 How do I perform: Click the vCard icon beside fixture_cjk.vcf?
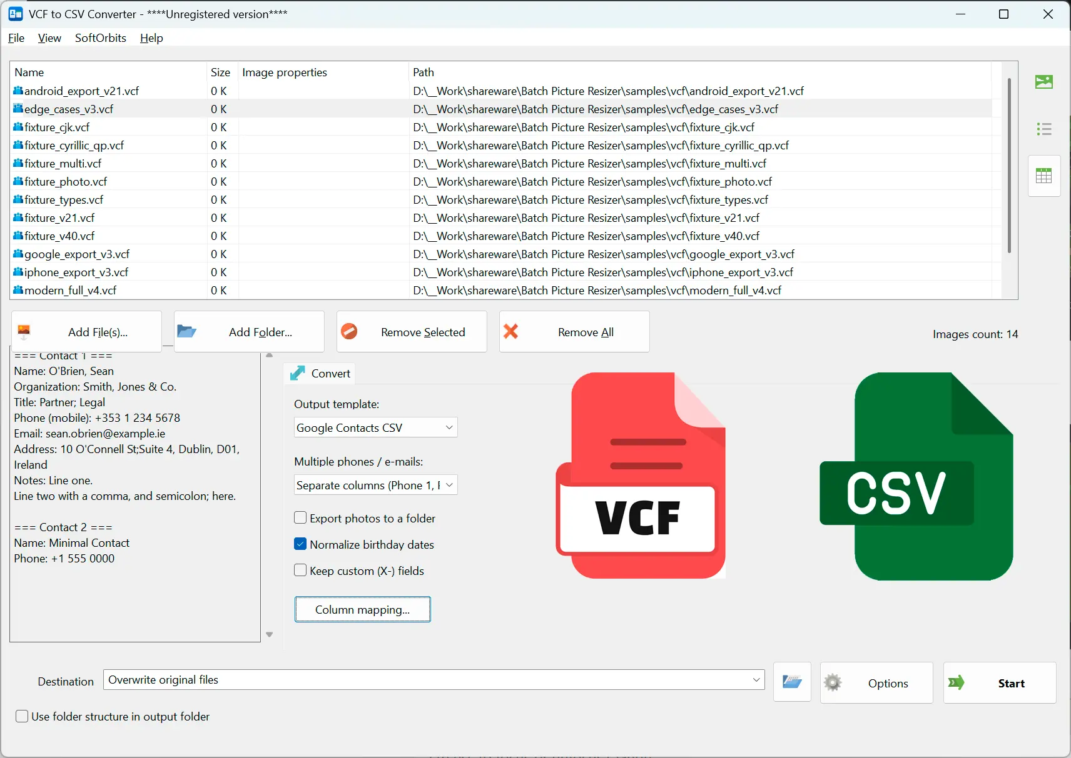18,127
